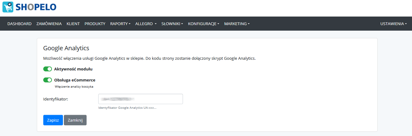Click the Identyfikator input field
This screenshot has height=136, width=412.
[141, 99]
